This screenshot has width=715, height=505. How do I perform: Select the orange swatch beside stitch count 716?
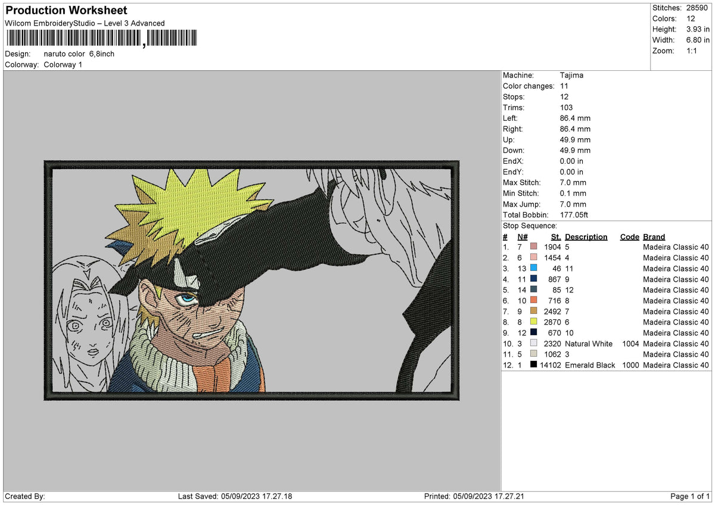pyautogui.click(x=533, y=301)
